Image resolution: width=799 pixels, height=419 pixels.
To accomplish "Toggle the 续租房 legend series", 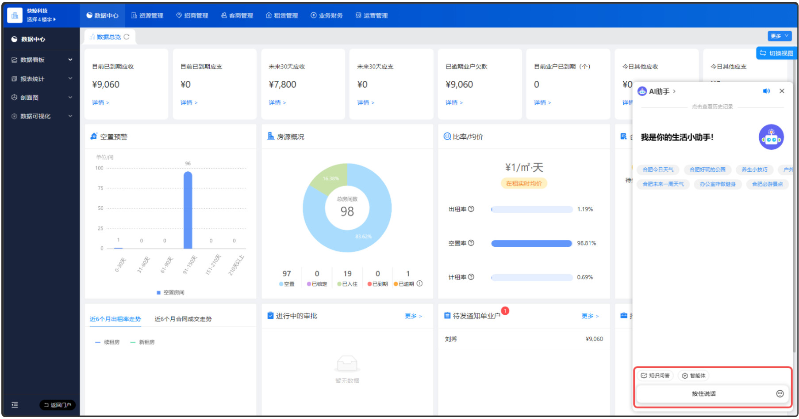I will point(108,342).
